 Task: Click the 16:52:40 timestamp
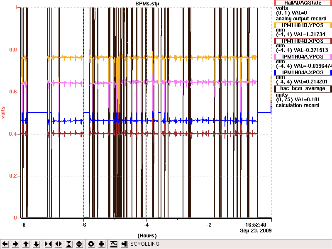(x=256, y=225)
